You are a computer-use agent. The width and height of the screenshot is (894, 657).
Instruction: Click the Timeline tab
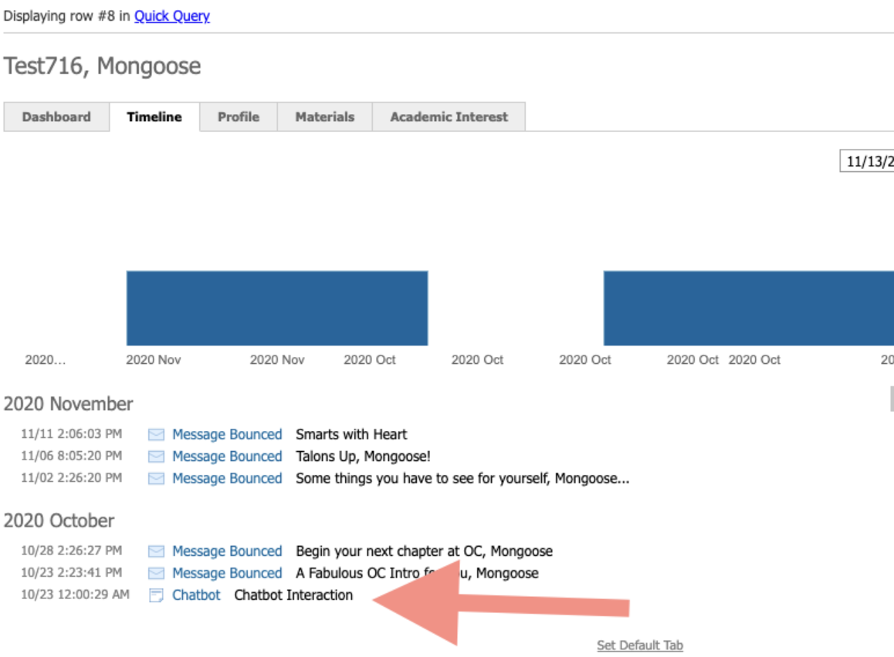[154, 117]
